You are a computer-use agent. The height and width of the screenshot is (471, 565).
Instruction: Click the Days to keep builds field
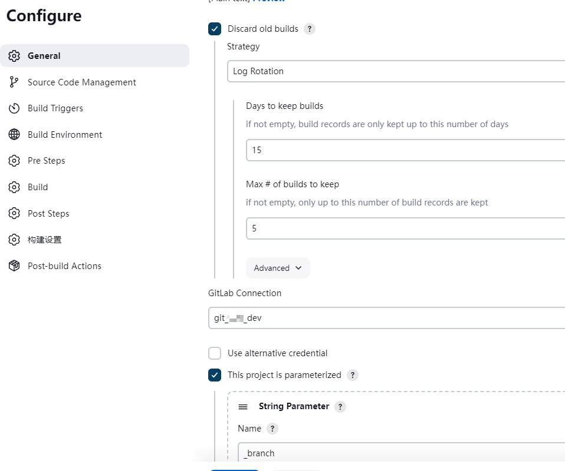(405, 150)
